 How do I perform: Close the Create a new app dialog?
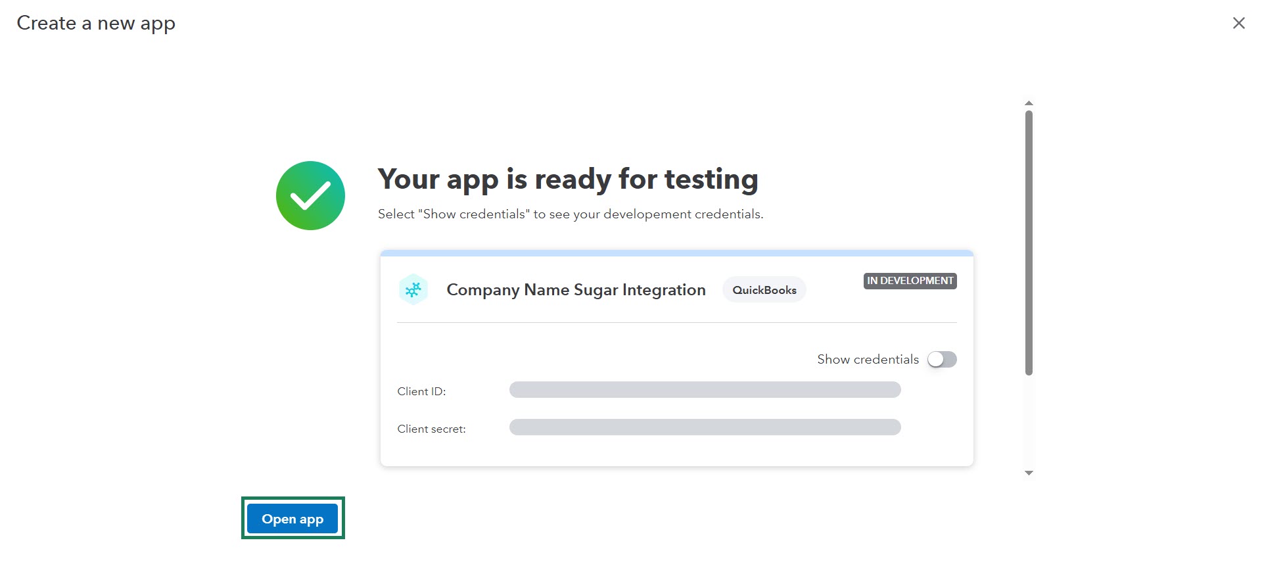pyautogui.click(x=1238, y=23)
